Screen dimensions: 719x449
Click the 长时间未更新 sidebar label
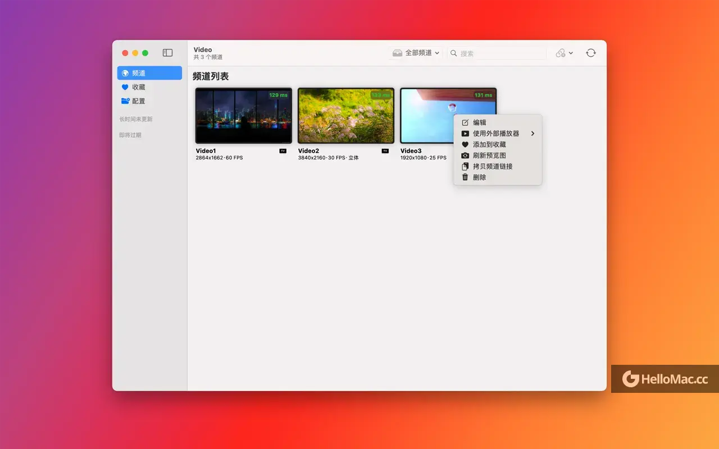pos(136,120)
